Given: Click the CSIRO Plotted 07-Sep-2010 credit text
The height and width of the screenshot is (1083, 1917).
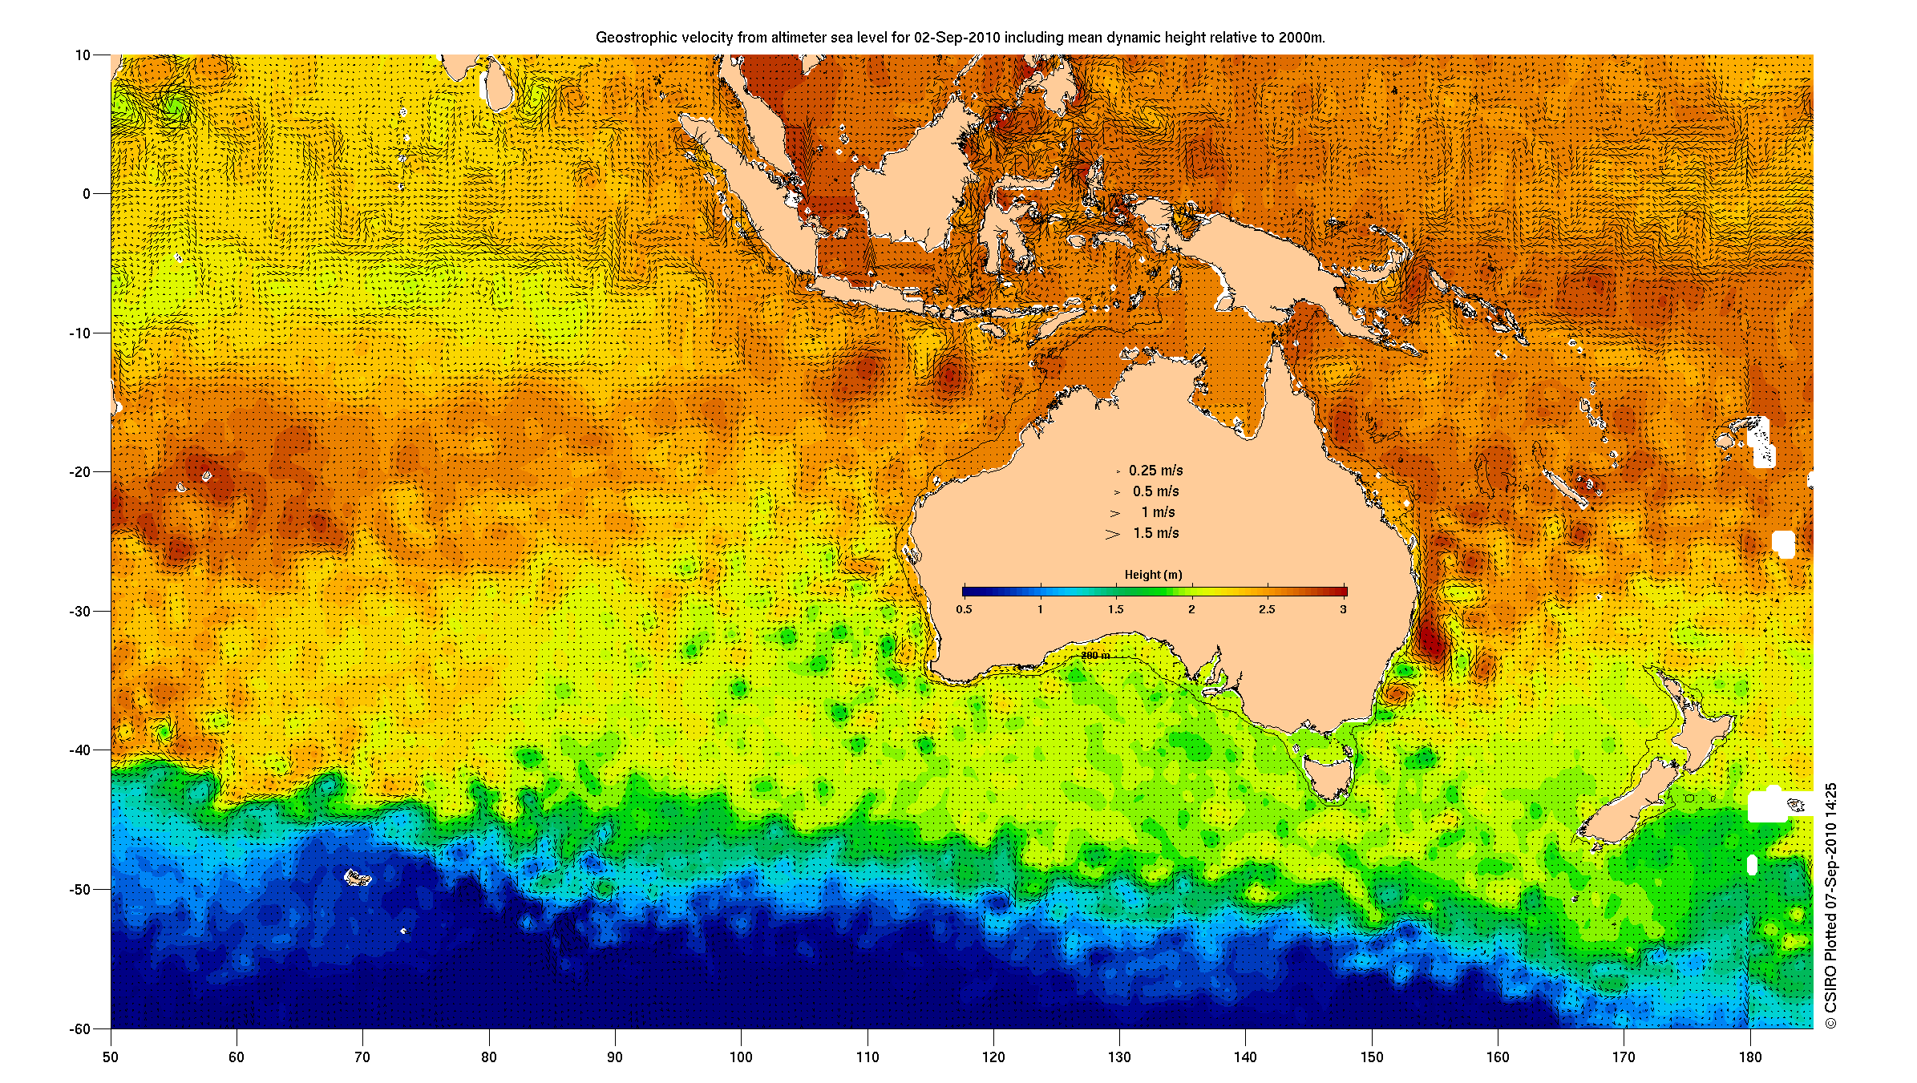Looking at the screenshot, I should [1830, 906].
